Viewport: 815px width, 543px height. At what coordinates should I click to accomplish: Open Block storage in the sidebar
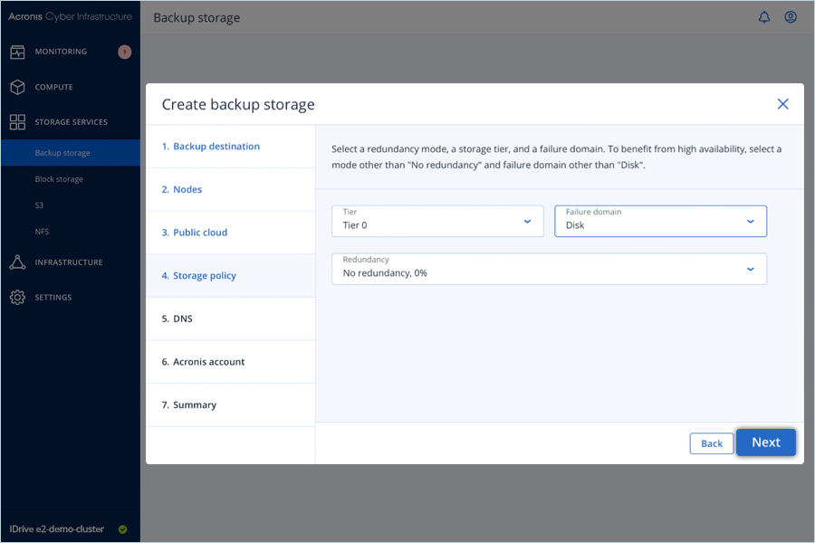coord(59,179)
